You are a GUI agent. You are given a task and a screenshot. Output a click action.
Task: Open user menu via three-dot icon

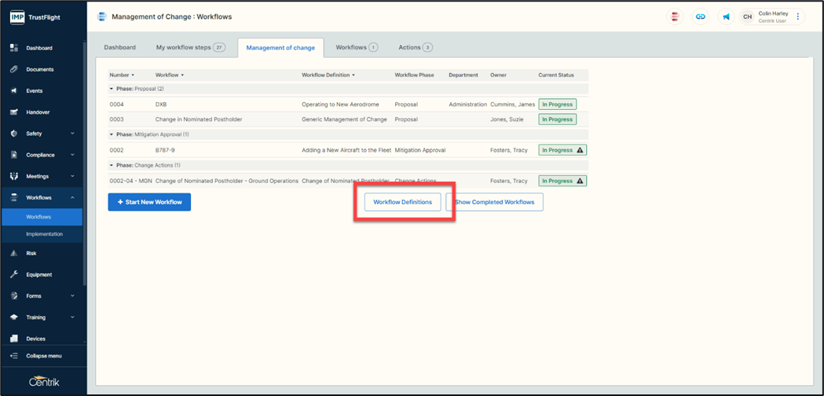(798, 16)
